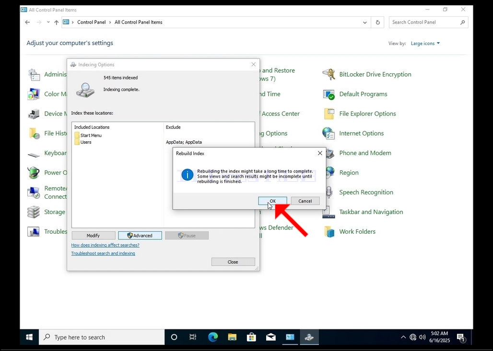Cancel the Rebuild Index dialog

[x=305, y=201]
